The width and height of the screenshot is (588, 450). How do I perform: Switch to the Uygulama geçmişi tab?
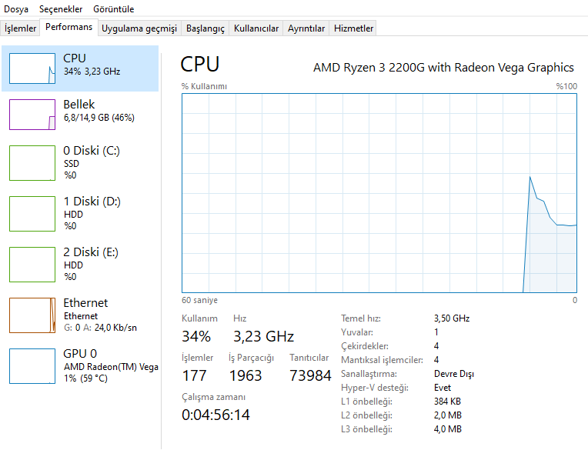pyautogui.click(x=139, y=28)
